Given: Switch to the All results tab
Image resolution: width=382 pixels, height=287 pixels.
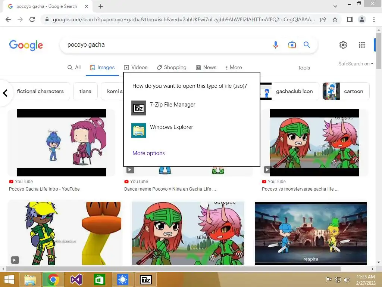Looking at the screenshot, I should pyautogui.click(x=74, y=68).
